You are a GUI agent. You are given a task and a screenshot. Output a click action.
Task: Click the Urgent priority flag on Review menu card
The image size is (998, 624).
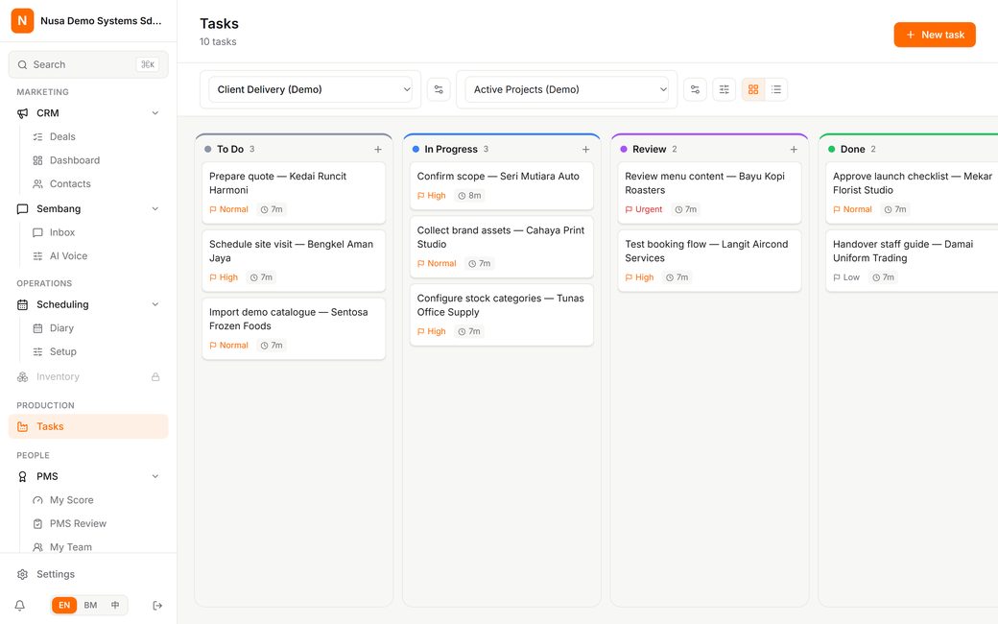coord(644,209)
